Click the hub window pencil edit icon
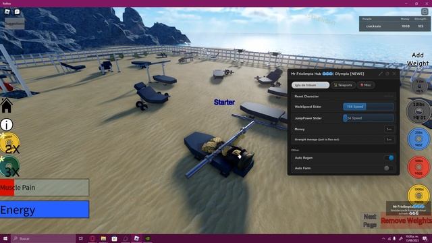 point(381,74)
